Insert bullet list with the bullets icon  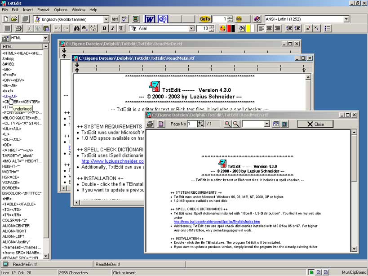point(327,29)
